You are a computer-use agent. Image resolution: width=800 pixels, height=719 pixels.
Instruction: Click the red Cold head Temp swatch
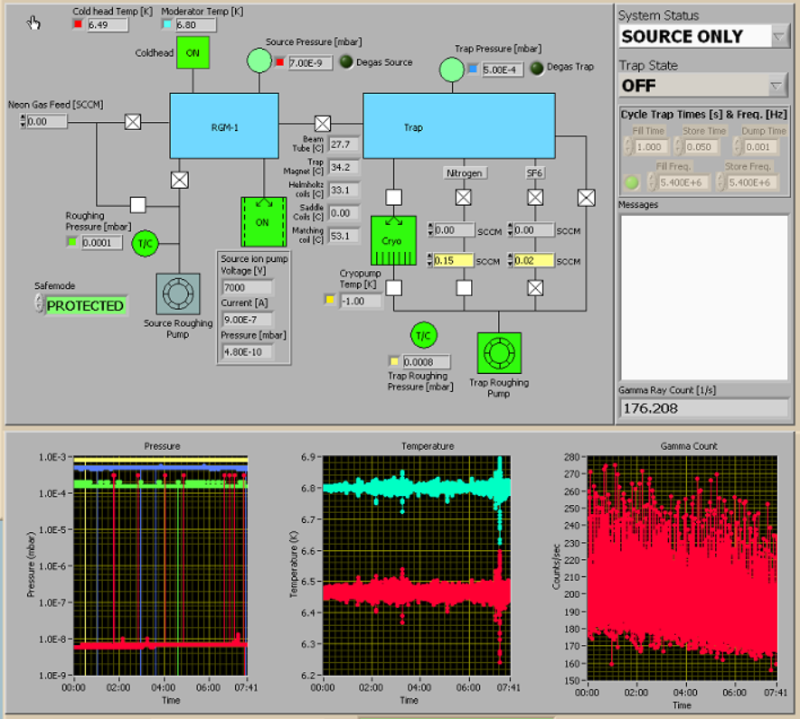pos(78,24)
